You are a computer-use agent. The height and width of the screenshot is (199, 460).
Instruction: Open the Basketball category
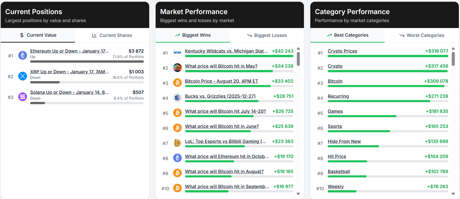tap(339, 171)
